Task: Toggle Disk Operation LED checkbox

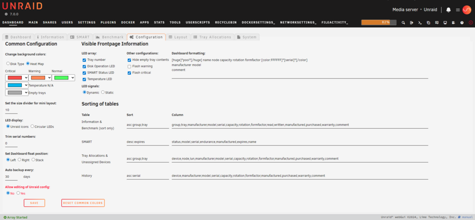Action: coord(84,67)
